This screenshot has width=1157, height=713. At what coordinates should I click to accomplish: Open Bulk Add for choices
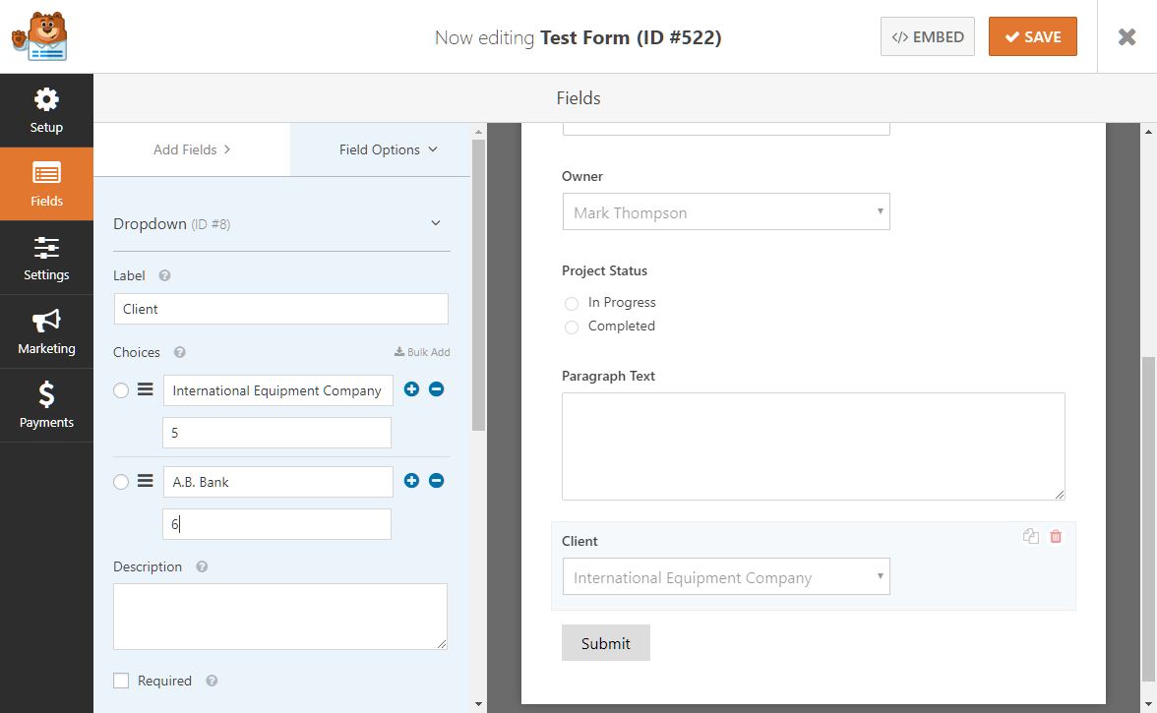(x=423, y=351)
